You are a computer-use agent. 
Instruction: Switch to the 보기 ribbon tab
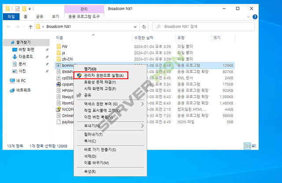tap(56, 17)
